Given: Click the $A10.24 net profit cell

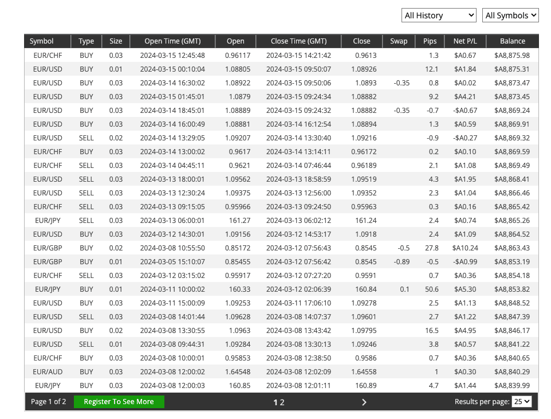Looking at the screenshot, I should click(x=465, y=248).
